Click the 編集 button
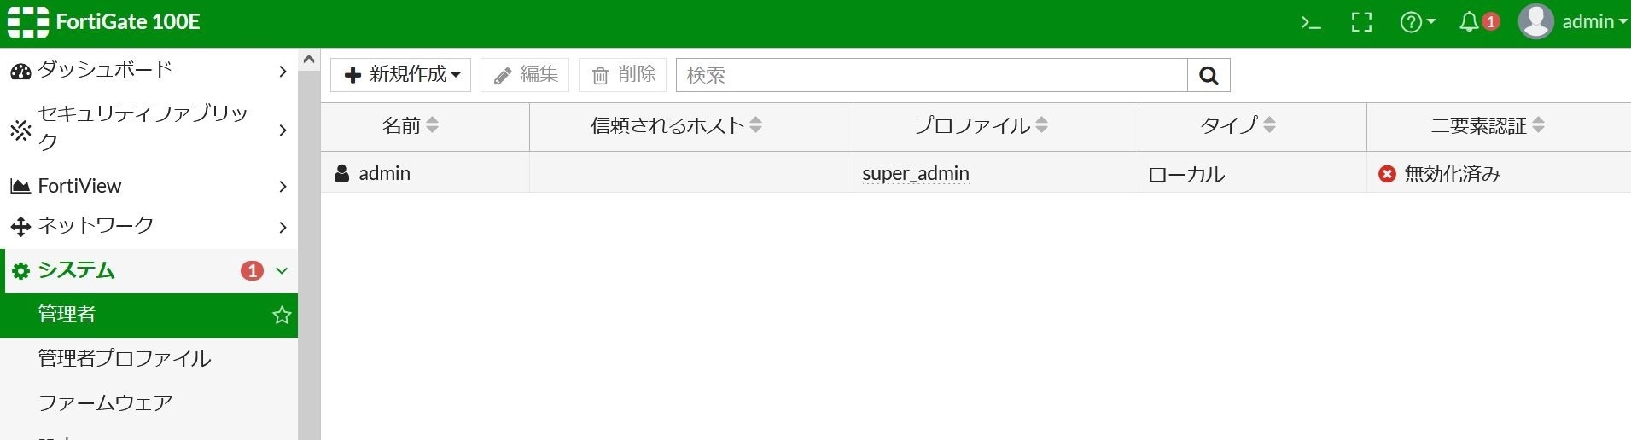 [525, 75]
